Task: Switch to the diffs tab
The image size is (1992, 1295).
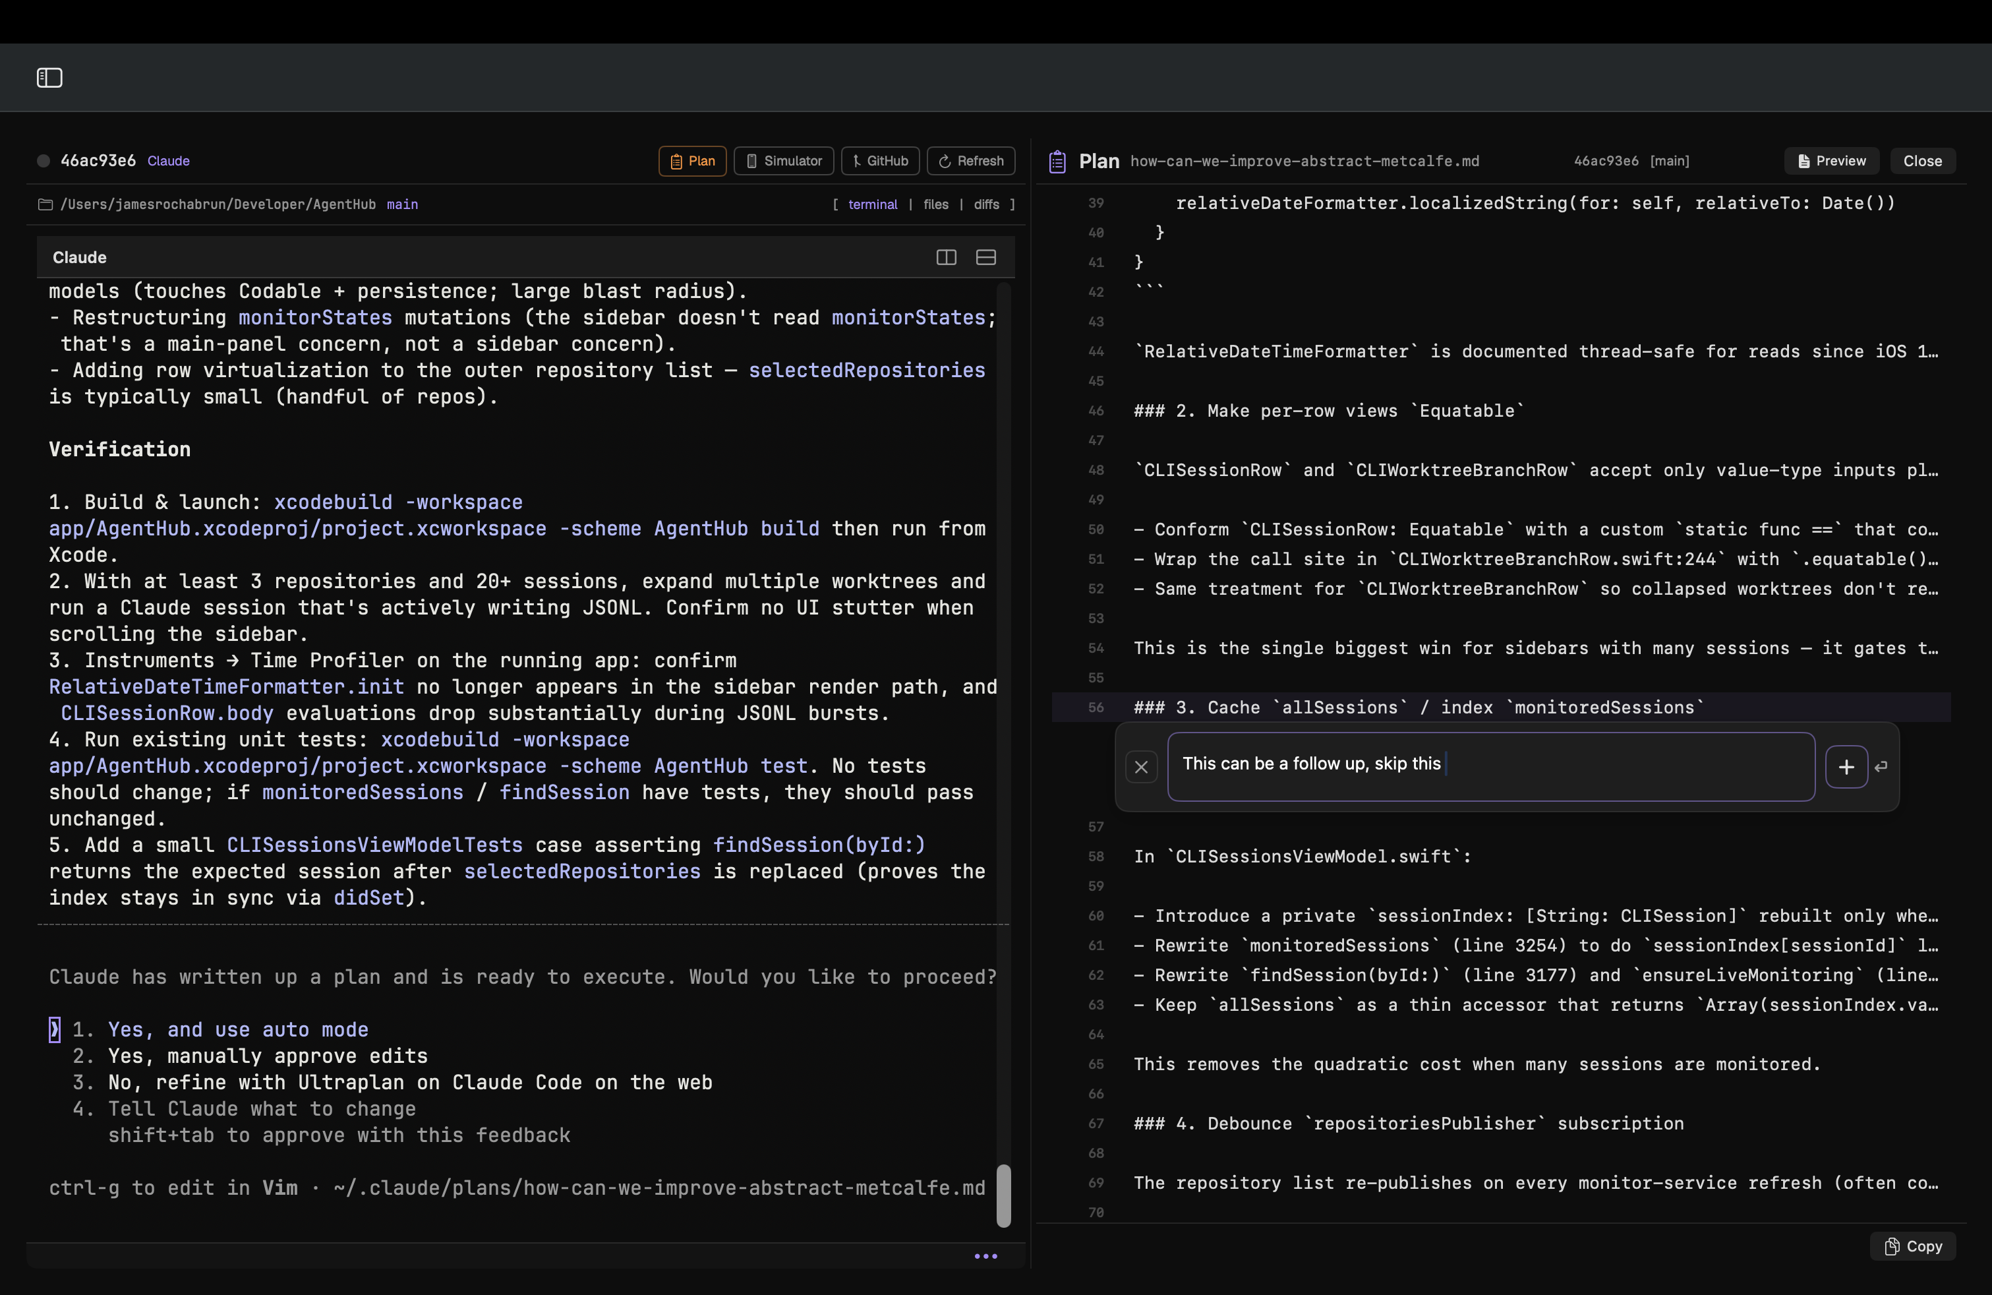Action: pos(986,204)
